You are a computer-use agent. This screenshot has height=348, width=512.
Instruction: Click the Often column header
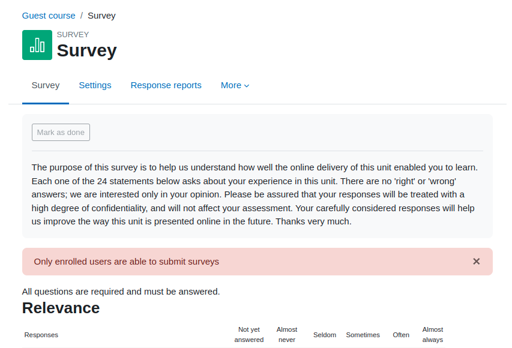tap(401, 335)
